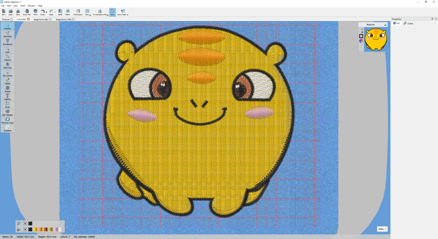Open the zoom percentage dropdown
Image resolution: width=438 pixels, height=239 pixels.
[x=382, y=229]
